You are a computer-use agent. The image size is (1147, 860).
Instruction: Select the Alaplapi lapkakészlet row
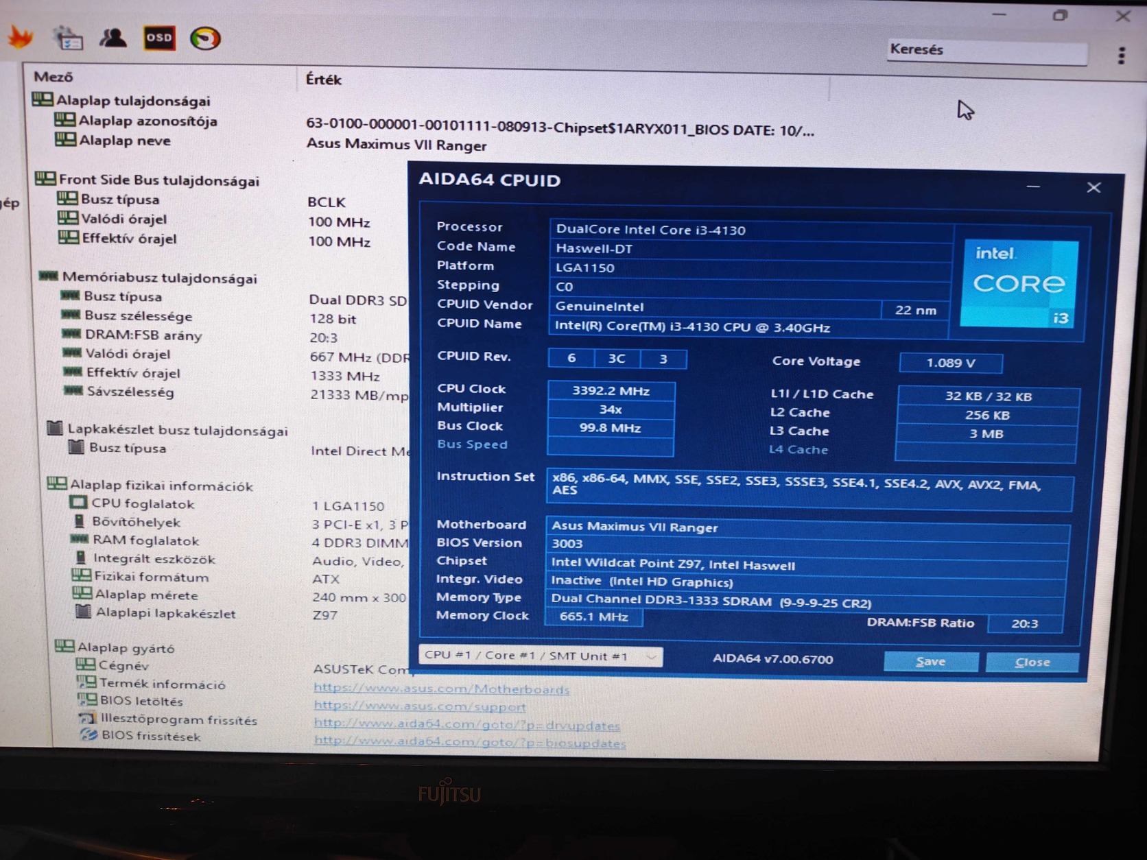[x=155, y=613]
